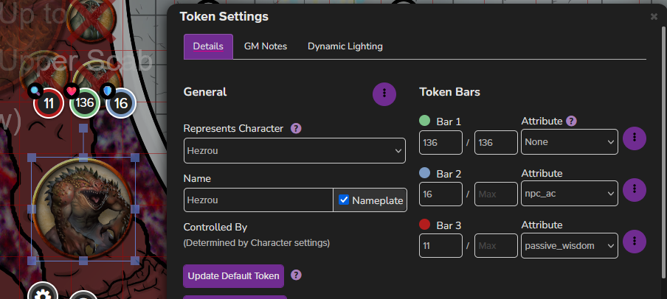Click the Update Default Token button
The image size is (667, 299).
click(x=234, y=276)
